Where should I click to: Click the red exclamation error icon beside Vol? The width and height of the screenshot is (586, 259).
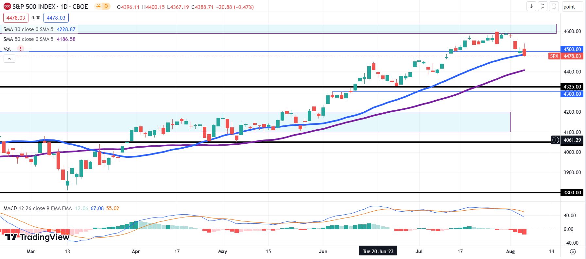(x=21, y=49)
